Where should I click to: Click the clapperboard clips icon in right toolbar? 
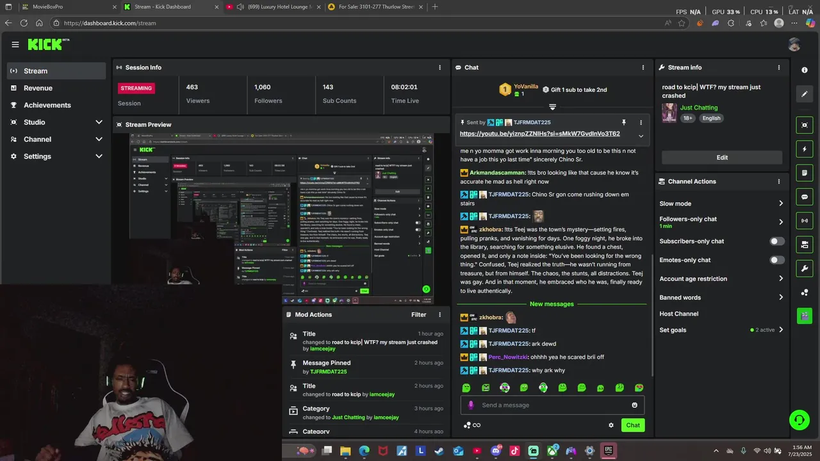click(805, 316)
